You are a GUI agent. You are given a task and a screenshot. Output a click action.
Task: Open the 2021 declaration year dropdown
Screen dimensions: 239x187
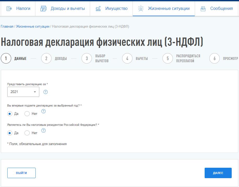tap(23, 92)
